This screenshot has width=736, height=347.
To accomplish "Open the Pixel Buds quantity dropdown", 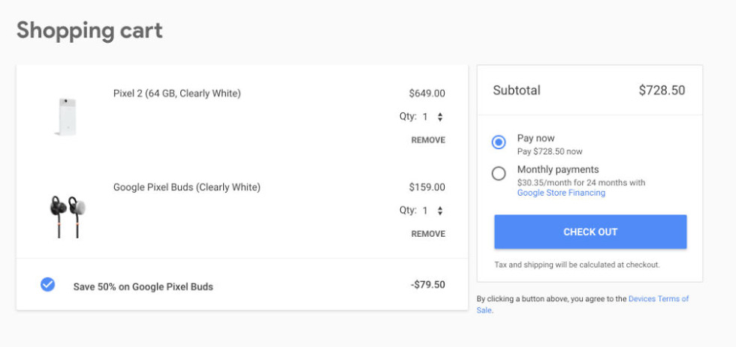I will [x=433, y=211].
